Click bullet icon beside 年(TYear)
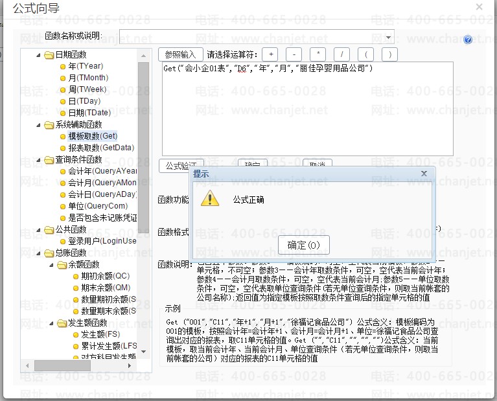Image resolution: width=497 pixels, height=401 pixels. click(63, 67)
